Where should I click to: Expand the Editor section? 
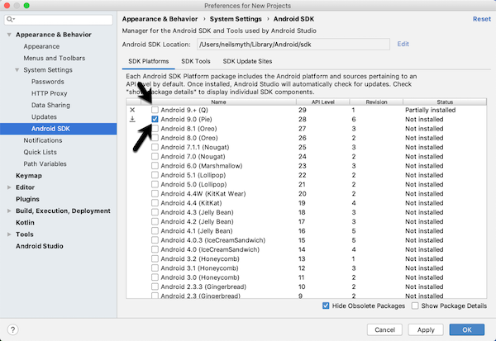click(x=9, y=187)
